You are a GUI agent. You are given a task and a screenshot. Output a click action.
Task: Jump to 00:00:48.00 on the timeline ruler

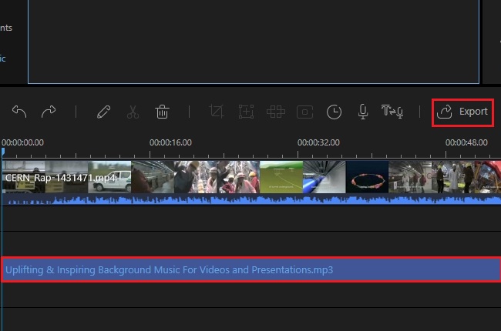pyautogui.click(x=466, y=142)
